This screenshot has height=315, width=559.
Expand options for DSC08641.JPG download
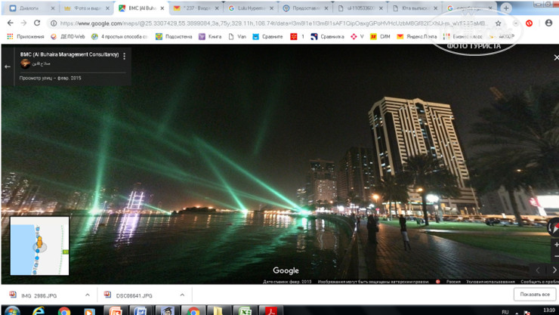pos(182,295)
